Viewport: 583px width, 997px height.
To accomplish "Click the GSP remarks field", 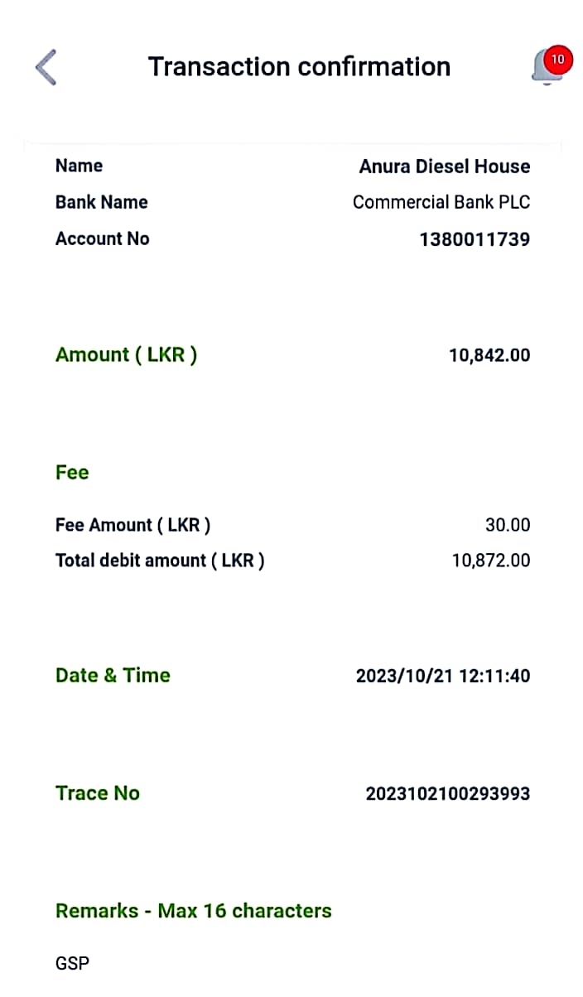I will [72, 963].
